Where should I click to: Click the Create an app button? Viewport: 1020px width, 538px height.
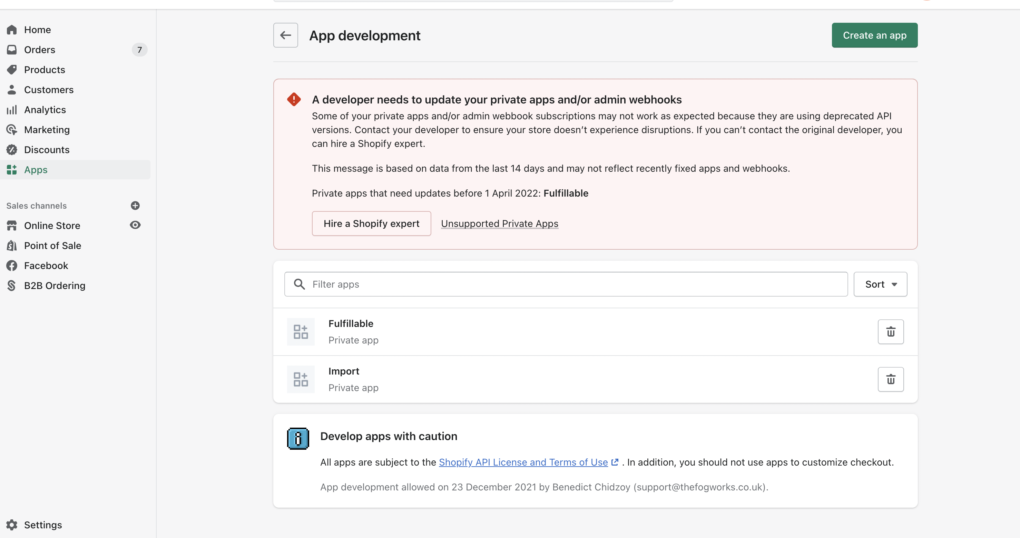[874, 35]
